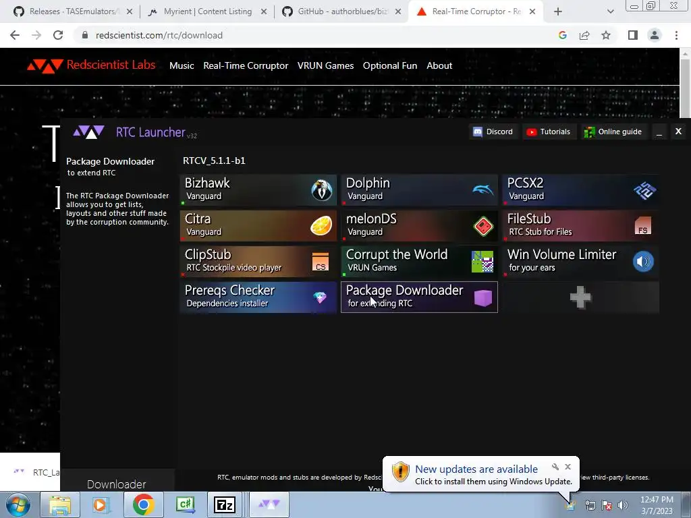Open the melonDS Vanguard tile
Image resolution: width=691 pixels, height=518 pixels.
pyautogui.click(x=419, y=225)
